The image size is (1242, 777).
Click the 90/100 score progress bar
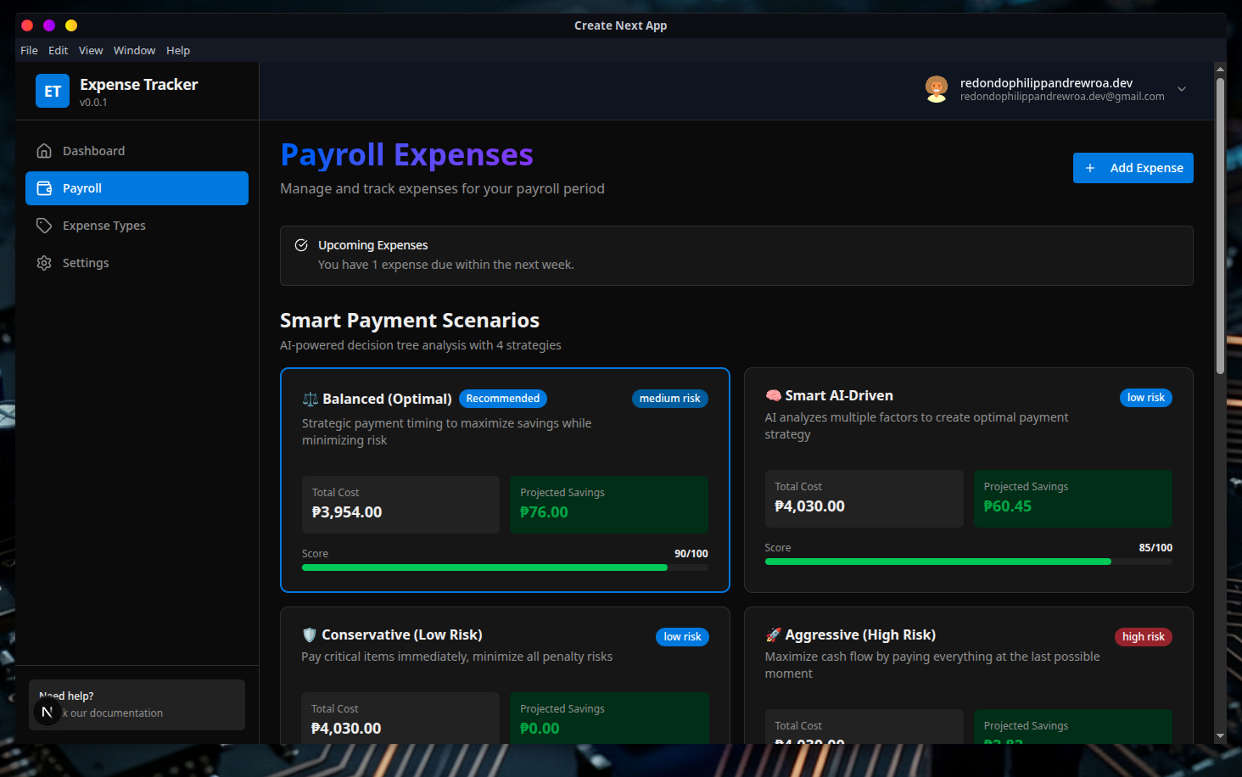pos(505,567)
